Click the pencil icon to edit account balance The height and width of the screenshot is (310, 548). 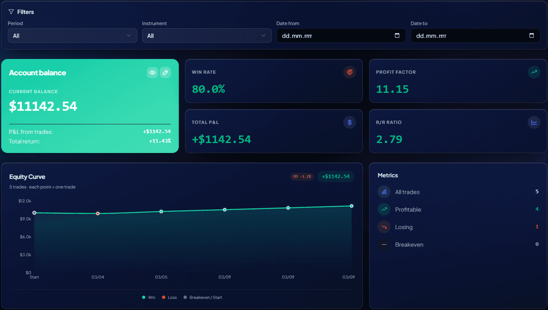(x=165, y=72)
